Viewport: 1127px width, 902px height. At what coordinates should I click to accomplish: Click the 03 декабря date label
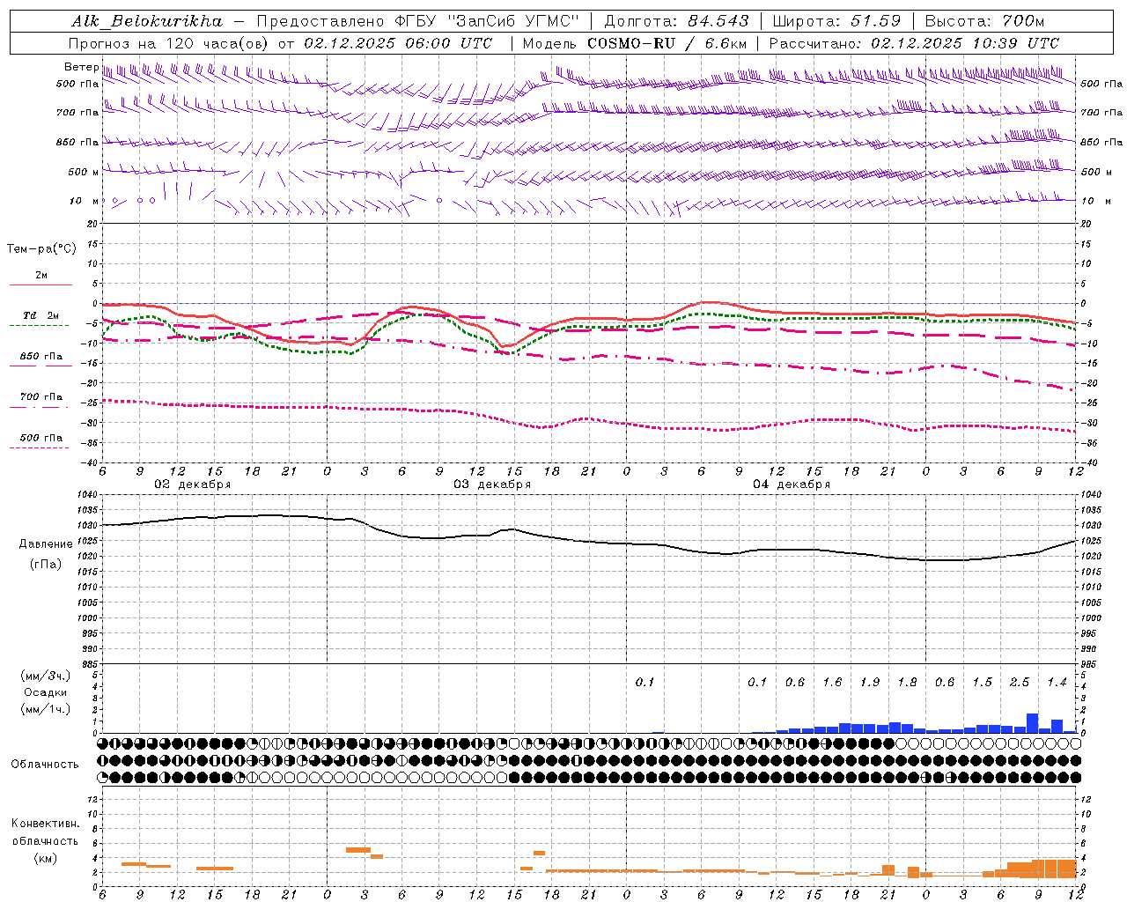492,484
